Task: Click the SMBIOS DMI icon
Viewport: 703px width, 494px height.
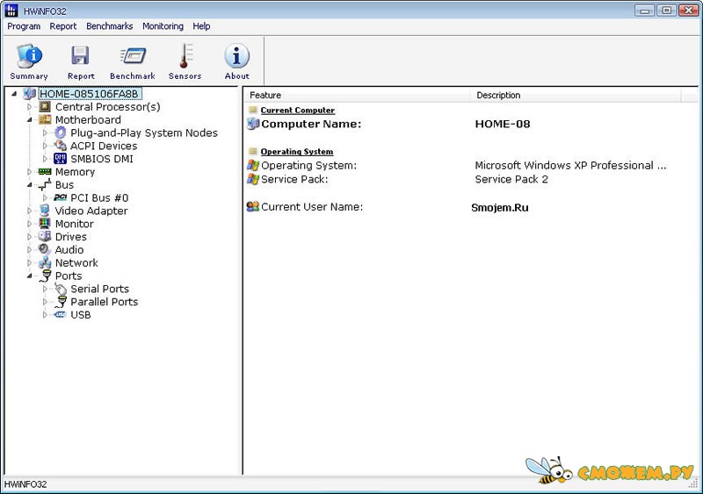Action: [60, 159]
